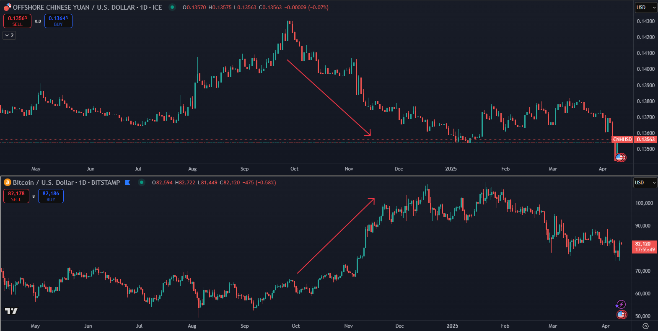The image size is (658, 331).
Task: Click the purple lightning event icon
Action: coord(621,305)
